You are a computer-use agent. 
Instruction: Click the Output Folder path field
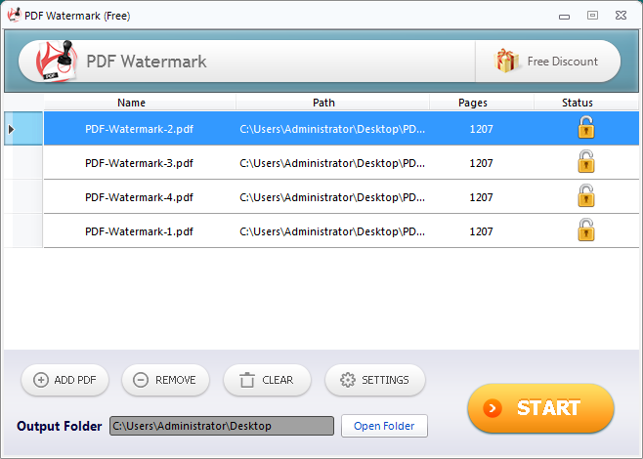(x=222, y=426)
